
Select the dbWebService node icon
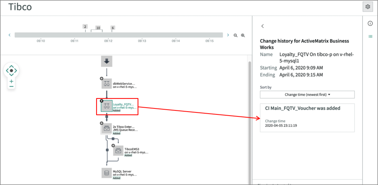[107, 84]
